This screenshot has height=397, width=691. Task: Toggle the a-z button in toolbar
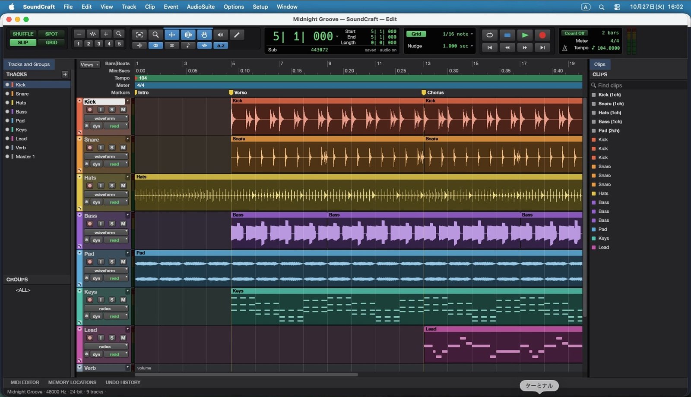pyautogui.click(x=221, y=45)
